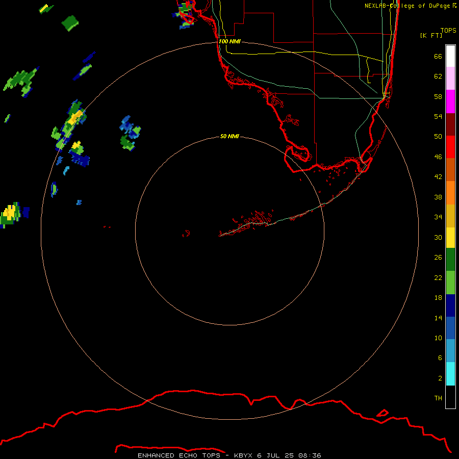Image resolution: width=459 pixels, height=459 pixels.
Task: Click the K FT units label
Action: pos(431,35)
